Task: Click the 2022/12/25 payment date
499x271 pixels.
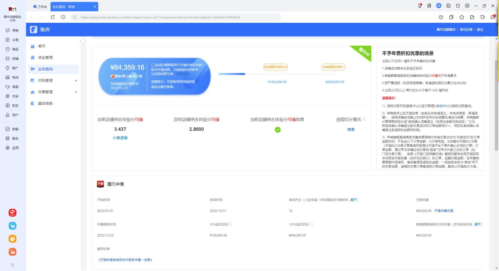Action: 105,235
